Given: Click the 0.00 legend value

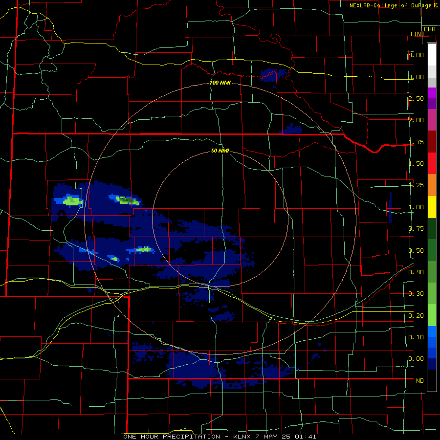Looking at the screenshot, I should pyautogui.click(x=416, y=359).
